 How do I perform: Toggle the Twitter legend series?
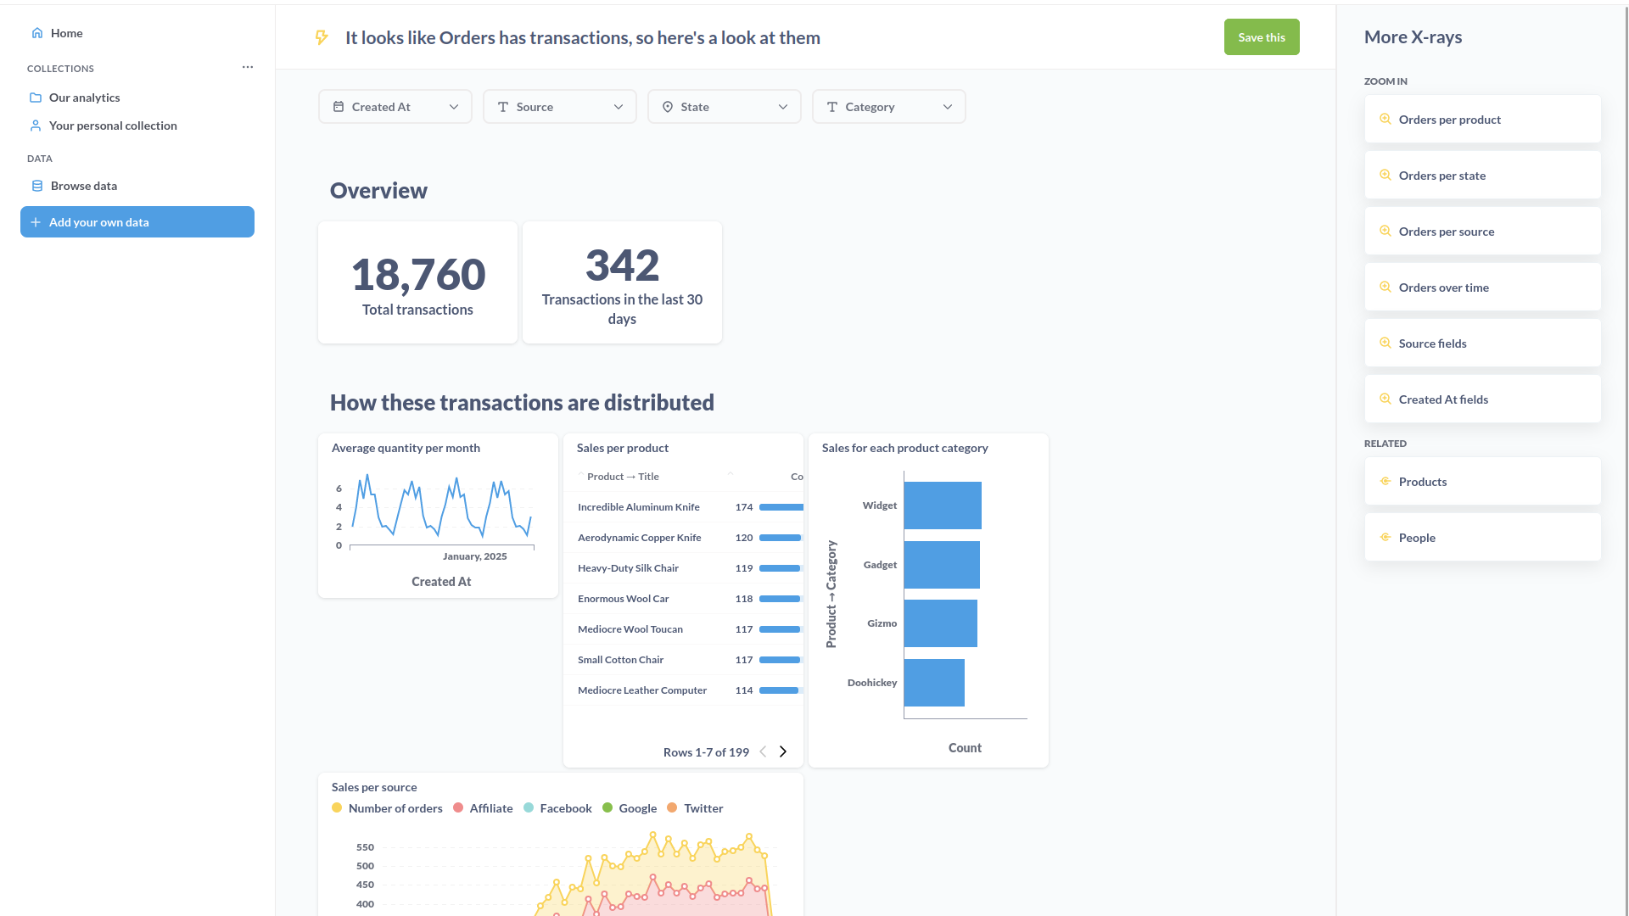click(x=695, y=808)
